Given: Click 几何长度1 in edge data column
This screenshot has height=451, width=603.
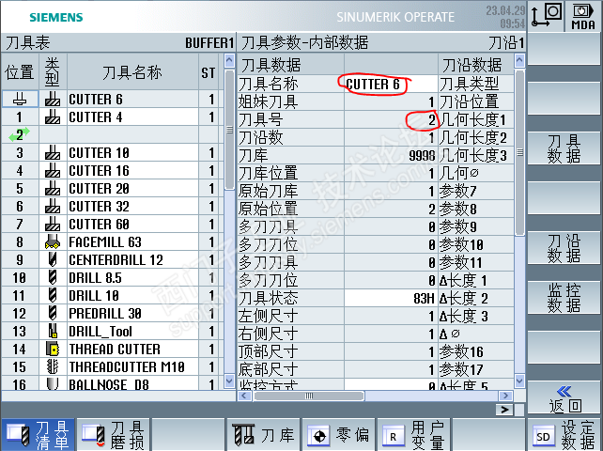Looking at the screenshot, I should (x=473, y=120).
